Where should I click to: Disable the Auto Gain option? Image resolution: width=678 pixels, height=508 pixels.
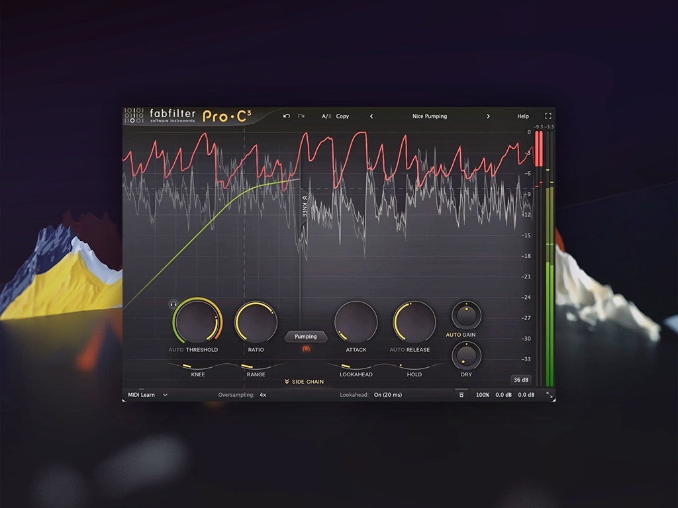(x=453, y=335)
